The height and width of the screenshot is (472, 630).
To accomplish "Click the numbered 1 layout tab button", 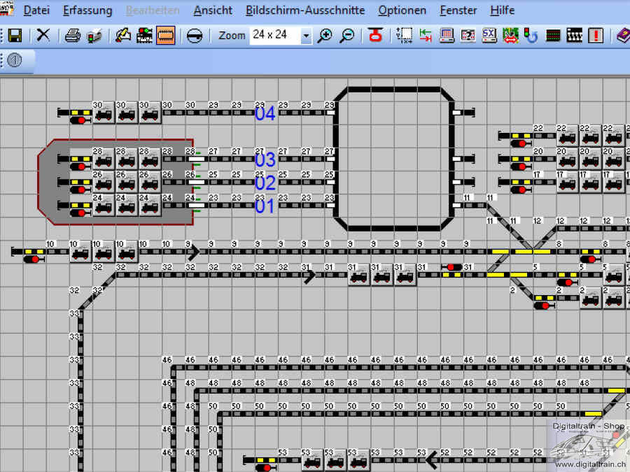I will tap(15, 61).
